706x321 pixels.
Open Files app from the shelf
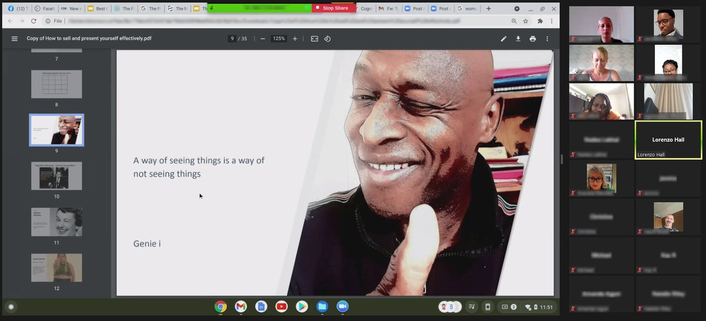[322, 306]
